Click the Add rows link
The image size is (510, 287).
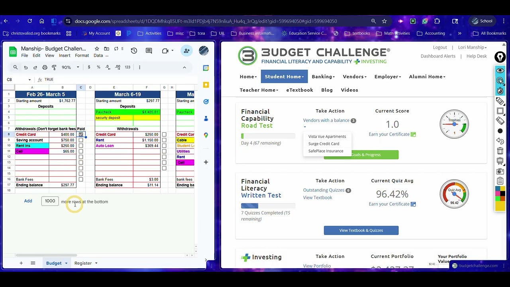28,201
